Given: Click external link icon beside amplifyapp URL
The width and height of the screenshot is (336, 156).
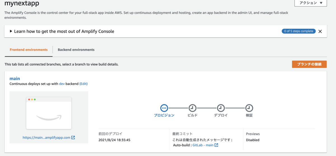Looking at the screenshot, I should click(73, 137).
